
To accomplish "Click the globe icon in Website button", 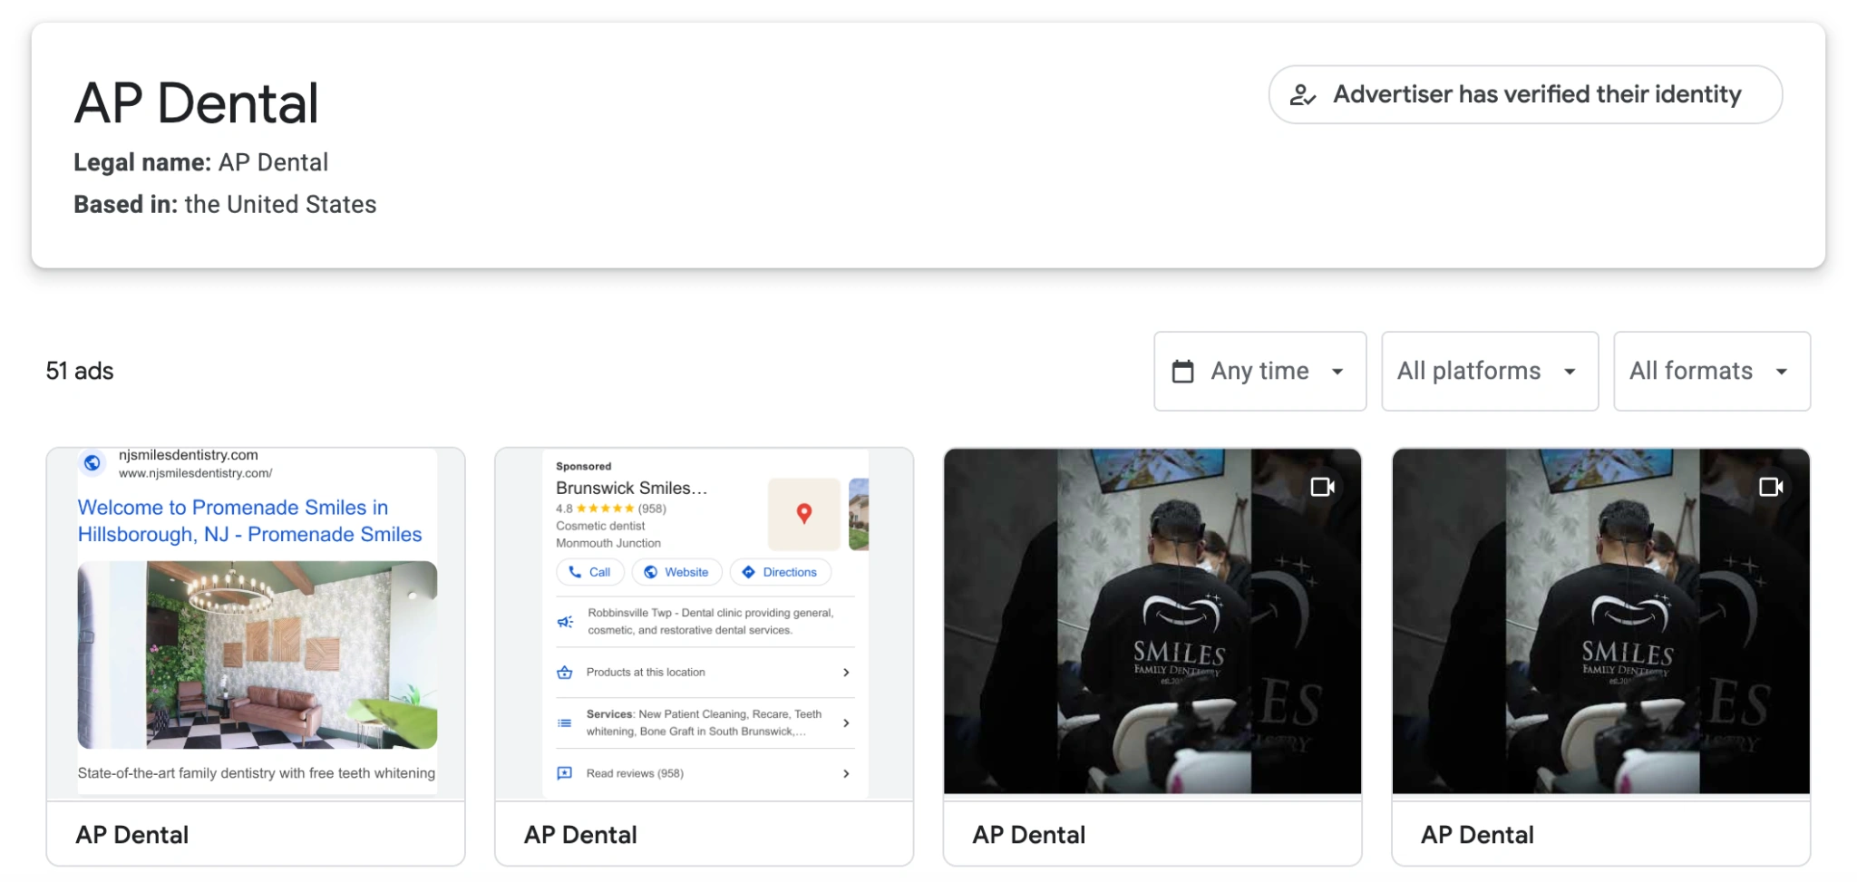I will (x=650, y=572).
